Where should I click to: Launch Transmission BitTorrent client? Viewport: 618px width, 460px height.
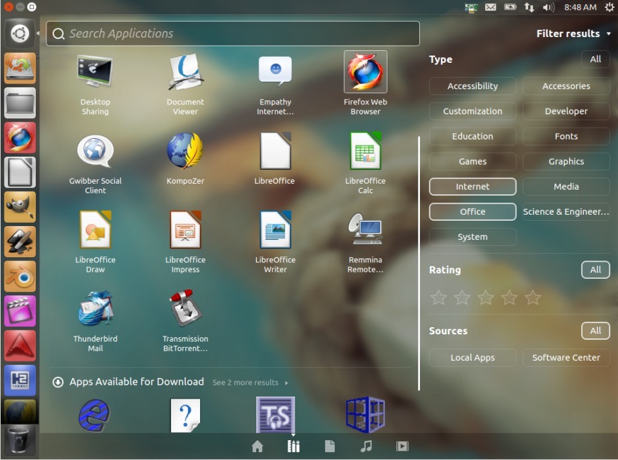pos(186,321)
